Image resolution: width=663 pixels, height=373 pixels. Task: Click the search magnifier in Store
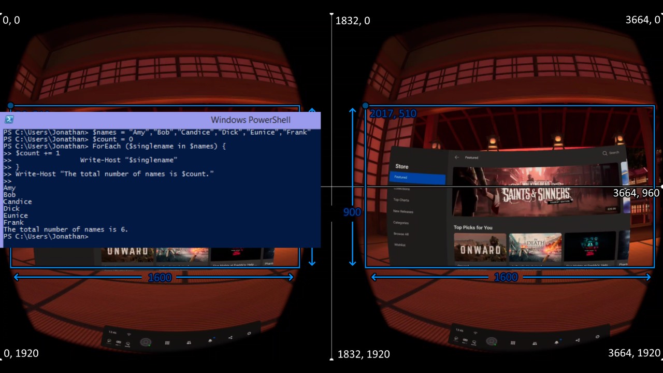605,153
